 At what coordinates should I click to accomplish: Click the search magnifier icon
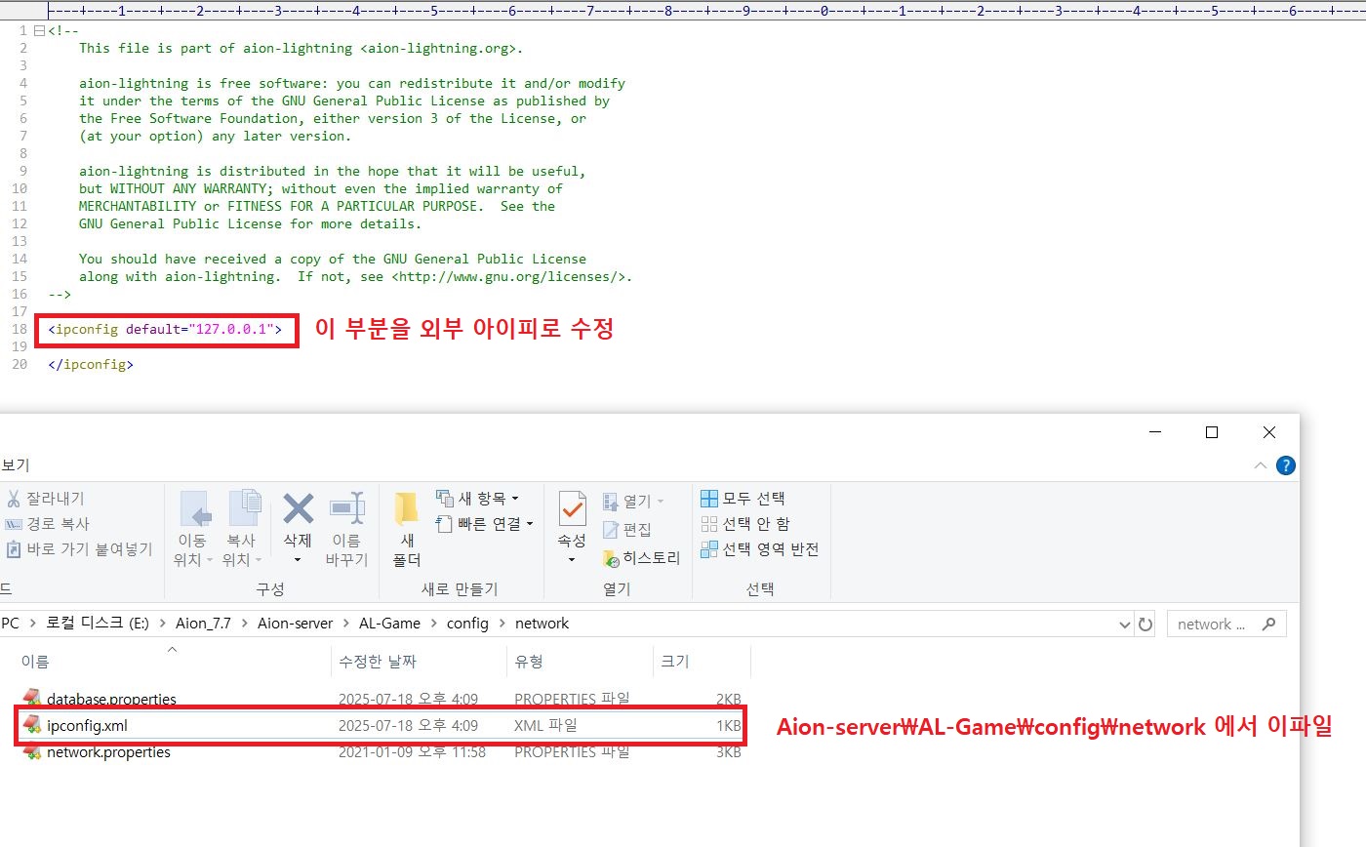coord(1269,624)
